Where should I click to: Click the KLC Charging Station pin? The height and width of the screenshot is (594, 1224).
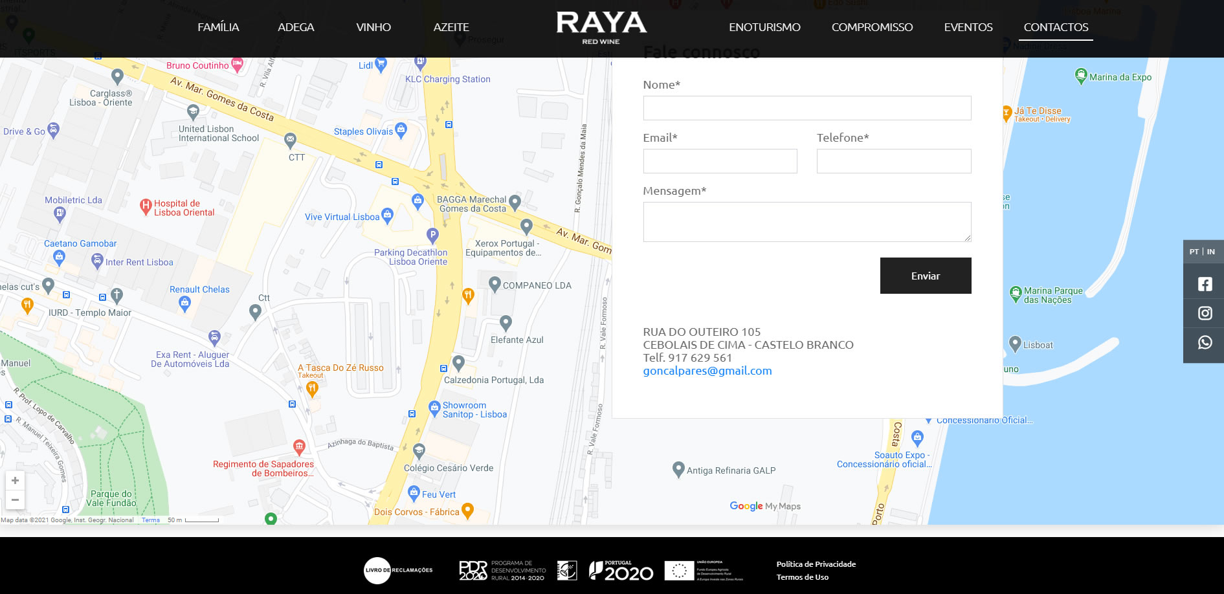click(420, 63)
